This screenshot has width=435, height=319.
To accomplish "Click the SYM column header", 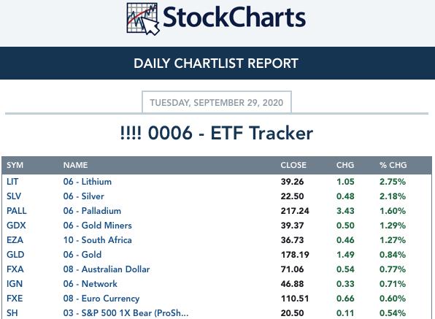I will click(x=15, y=165).
